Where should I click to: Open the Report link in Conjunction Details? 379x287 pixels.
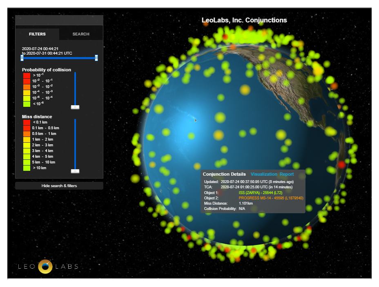[287, 174]
